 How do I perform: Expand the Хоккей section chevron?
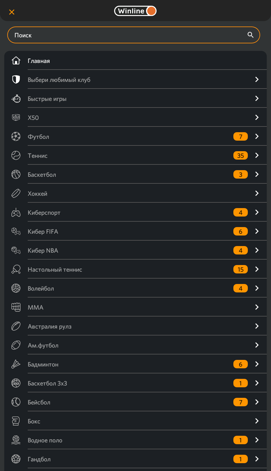click(257, 193)
